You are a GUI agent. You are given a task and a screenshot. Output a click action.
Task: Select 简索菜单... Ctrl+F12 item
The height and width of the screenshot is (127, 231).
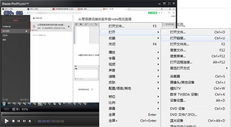point(196,56)
